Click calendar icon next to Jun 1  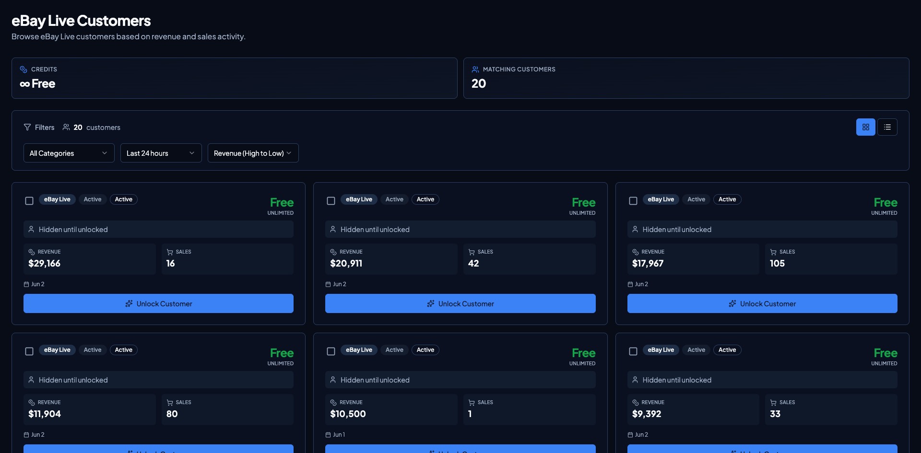pos(328,435)
